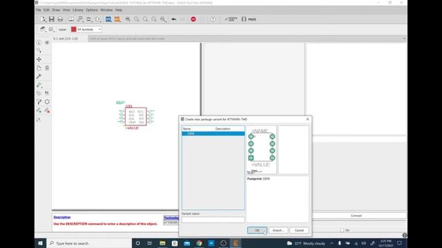
Task: Open the File menu
Action: 39,10
